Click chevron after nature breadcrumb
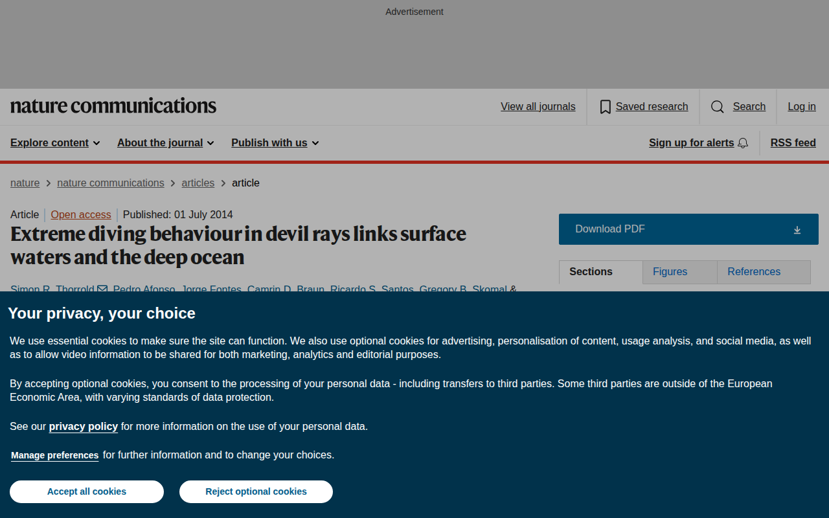 coord(49,183)
